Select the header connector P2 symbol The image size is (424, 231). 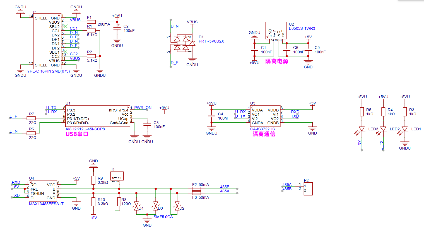(308, 188)
